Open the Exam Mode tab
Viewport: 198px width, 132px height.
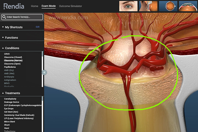pyautogui.click(x=48, y=6)
